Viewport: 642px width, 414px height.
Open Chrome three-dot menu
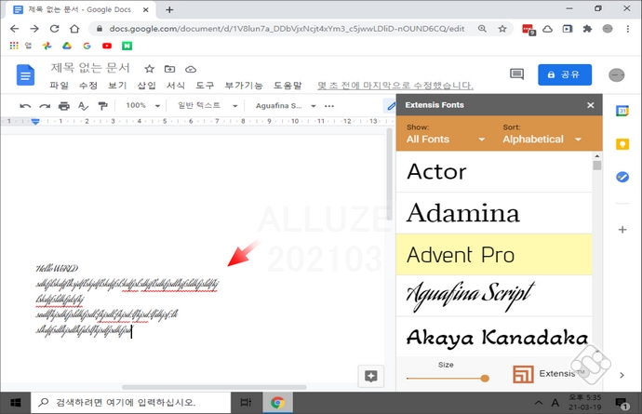pos(628,29)
